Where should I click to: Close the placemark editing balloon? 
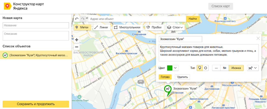[x=258, y=38]
